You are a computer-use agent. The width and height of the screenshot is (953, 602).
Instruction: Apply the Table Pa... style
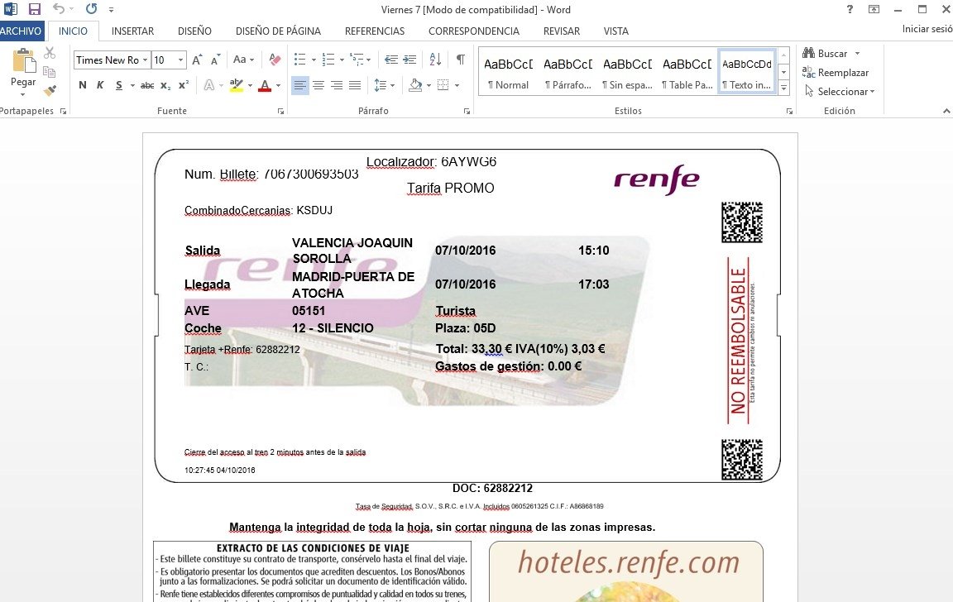click(x=687, y=73)
